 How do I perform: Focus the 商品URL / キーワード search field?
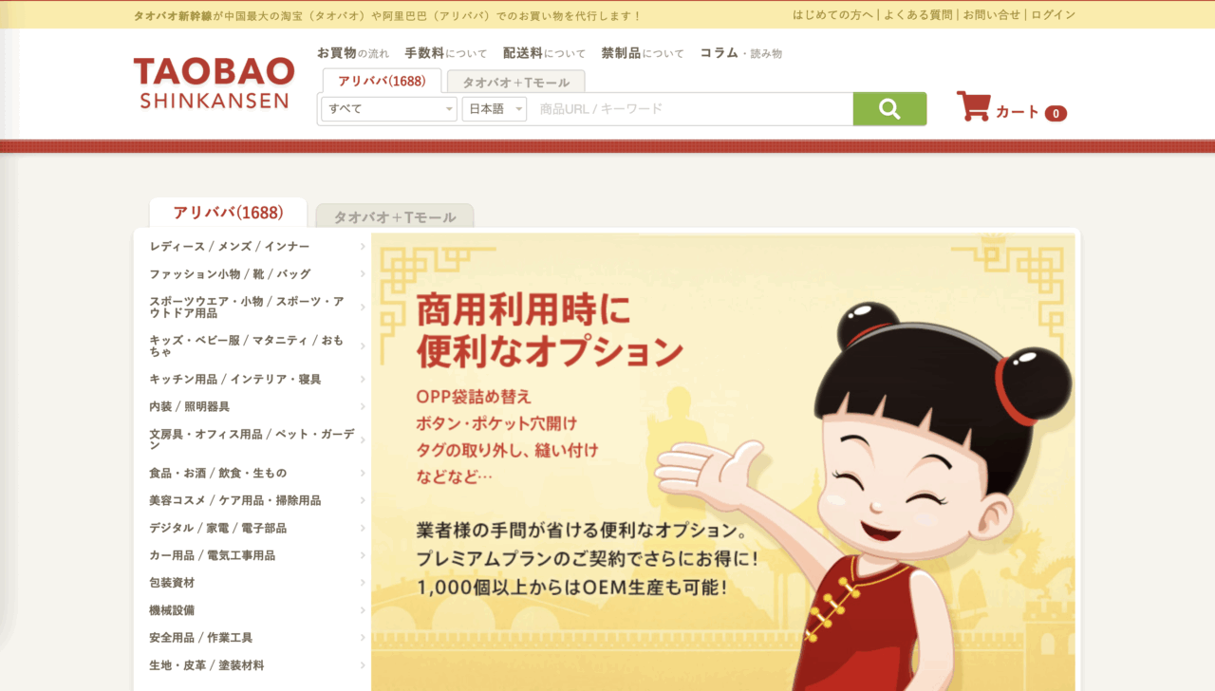click(x=691, y=109)
